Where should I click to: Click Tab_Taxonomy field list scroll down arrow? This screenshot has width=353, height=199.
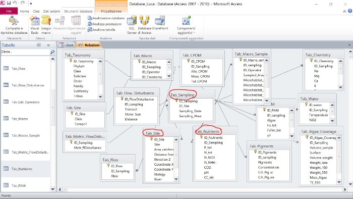100,96
